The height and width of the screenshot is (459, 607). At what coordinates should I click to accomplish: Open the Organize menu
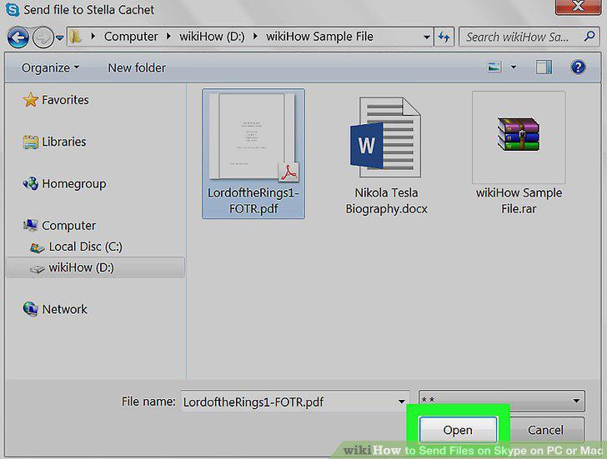pyautogui.click(x=50, y=67)
